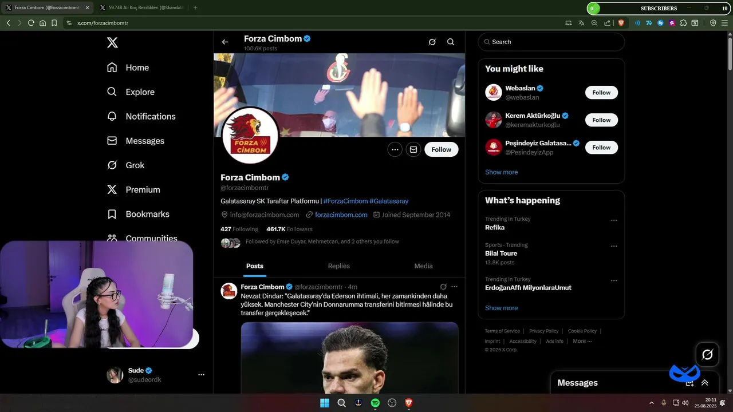Follow Webaslan
Image resolution: width=733 pixels, height=412 pixels.
(601, 93)
